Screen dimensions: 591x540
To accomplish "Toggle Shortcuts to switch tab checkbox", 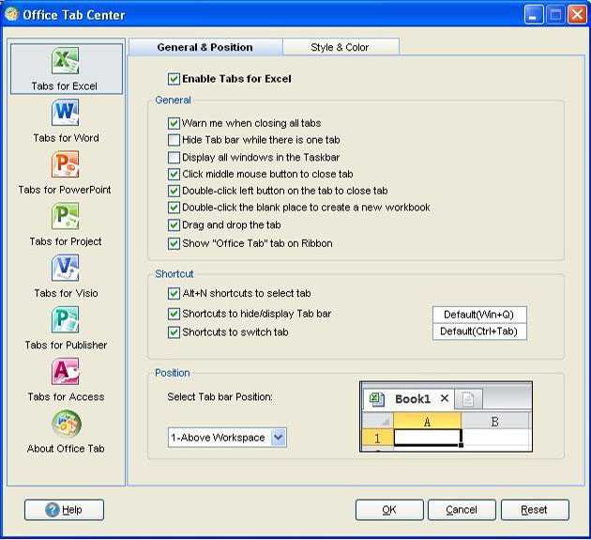I will 174,332.
